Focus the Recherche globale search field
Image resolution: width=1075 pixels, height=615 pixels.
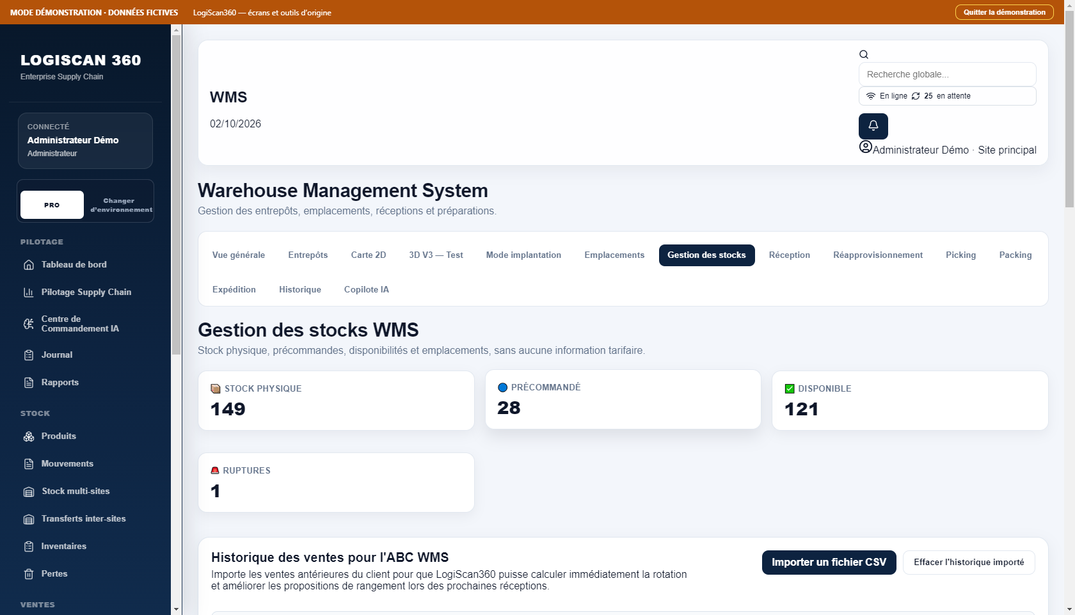click(947, 74)
